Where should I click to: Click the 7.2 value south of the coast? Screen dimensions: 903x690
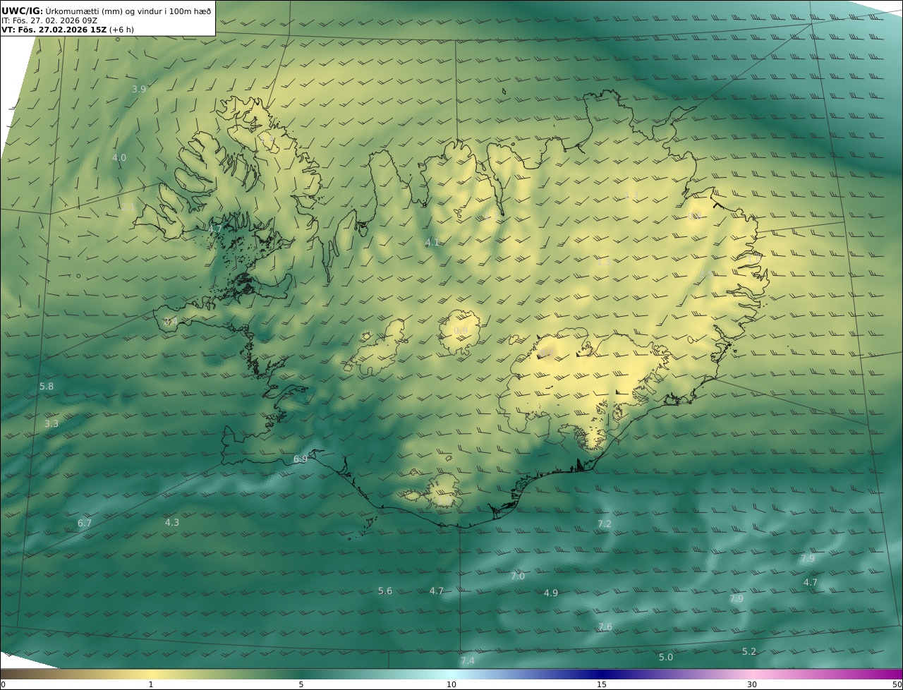(x=605, y=523)
